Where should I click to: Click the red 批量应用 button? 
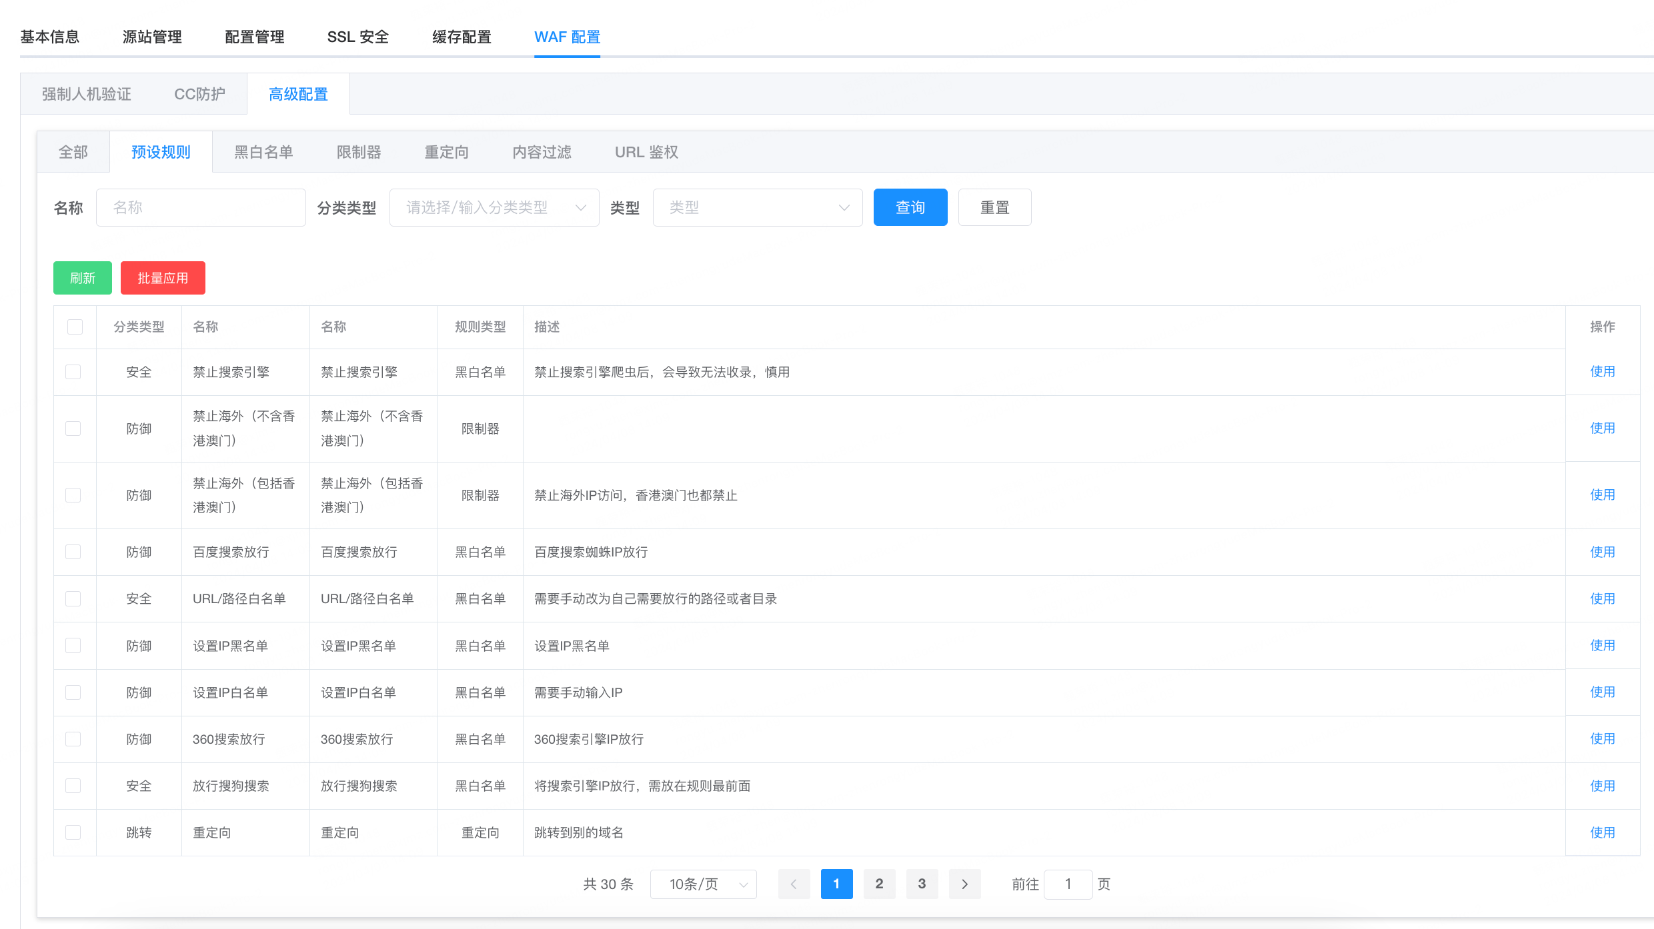[x=163, y=278]
